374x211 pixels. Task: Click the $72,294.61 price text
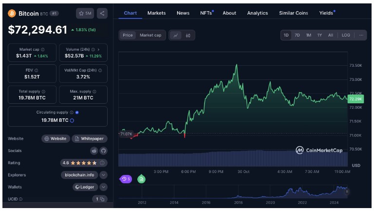pos(37,30)
